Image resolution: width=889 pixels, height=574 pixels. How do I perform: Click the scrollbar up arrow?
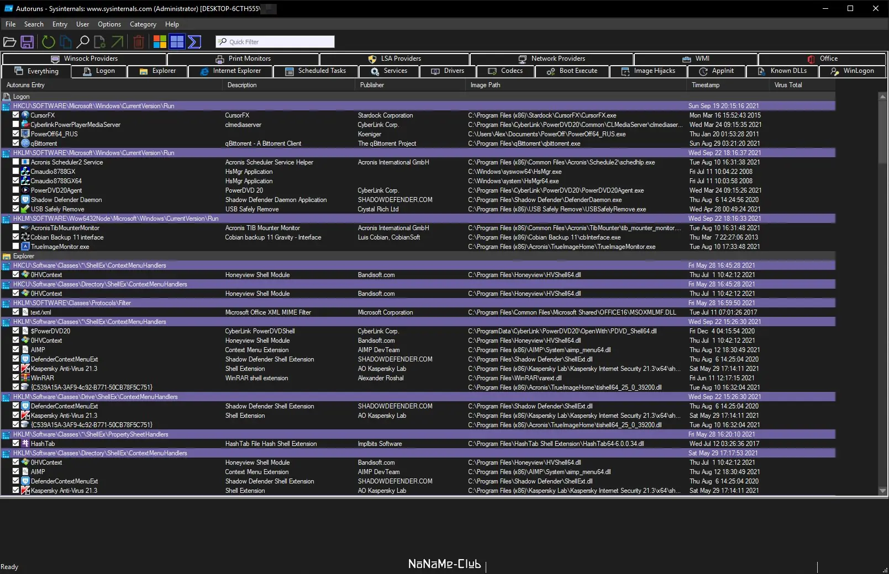click(x=882, y=97)
